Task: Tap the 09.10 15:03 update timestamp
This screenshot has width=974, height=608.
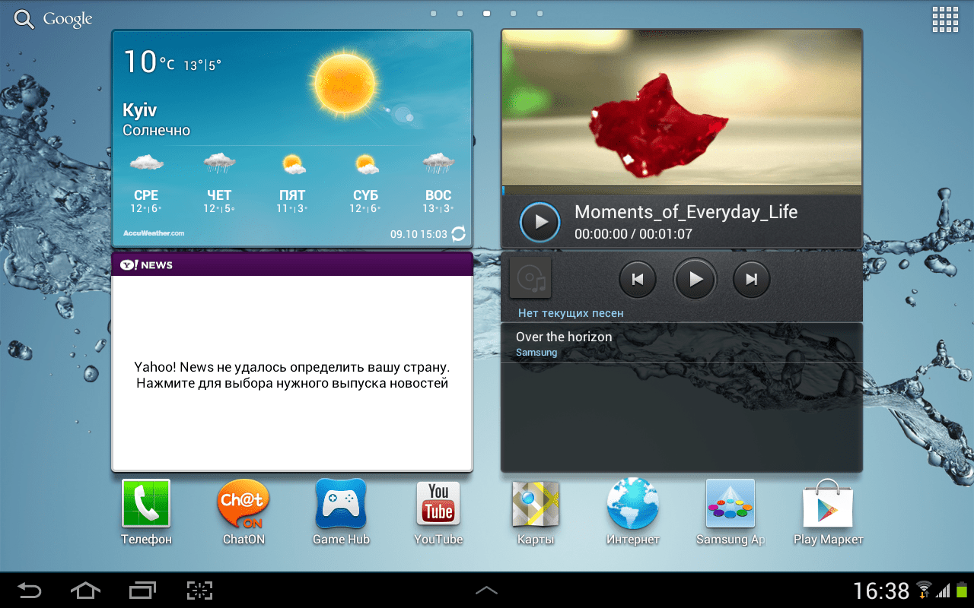Action: click(419, 234)
